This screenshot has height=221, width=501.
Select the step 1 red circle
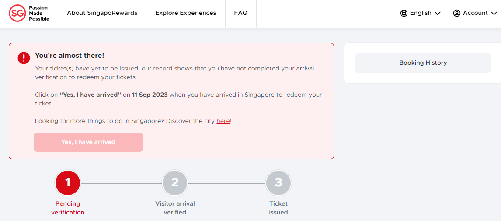[68, 182]
